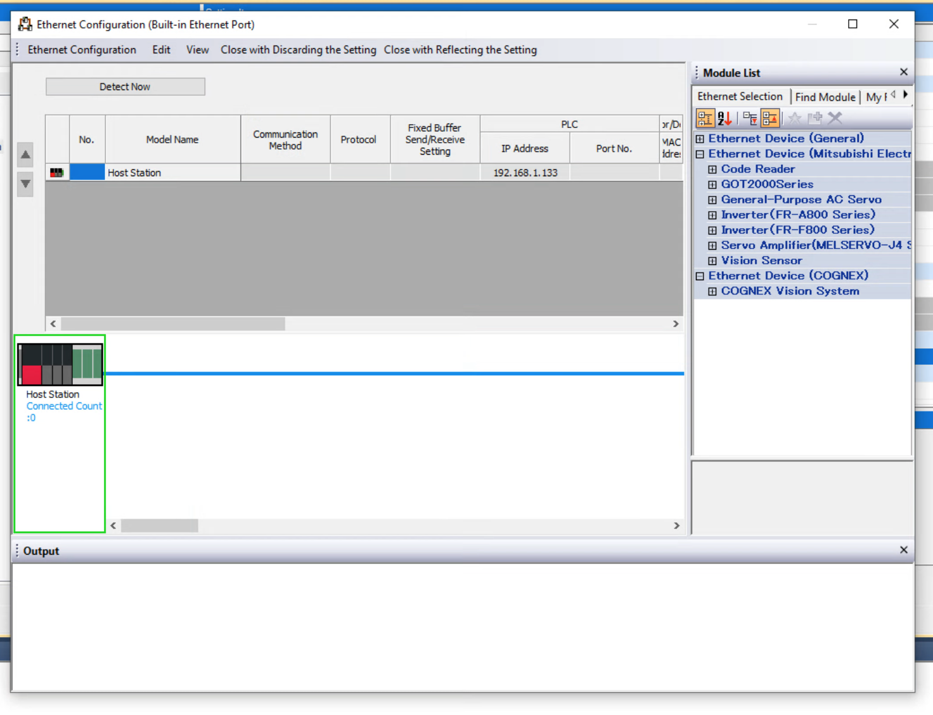Move the selected row down with down arrow
Viewport: 933px width, 715px height.
(25, 184)
